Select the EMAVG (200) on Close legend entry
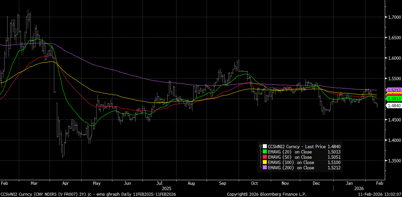 [x=292, y=168]
